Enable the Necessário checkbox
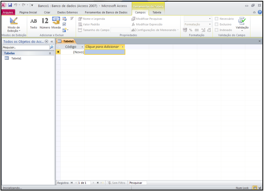The width and height of the screenshot is (264, 191). pyautogui.click(x=217, y=19)
